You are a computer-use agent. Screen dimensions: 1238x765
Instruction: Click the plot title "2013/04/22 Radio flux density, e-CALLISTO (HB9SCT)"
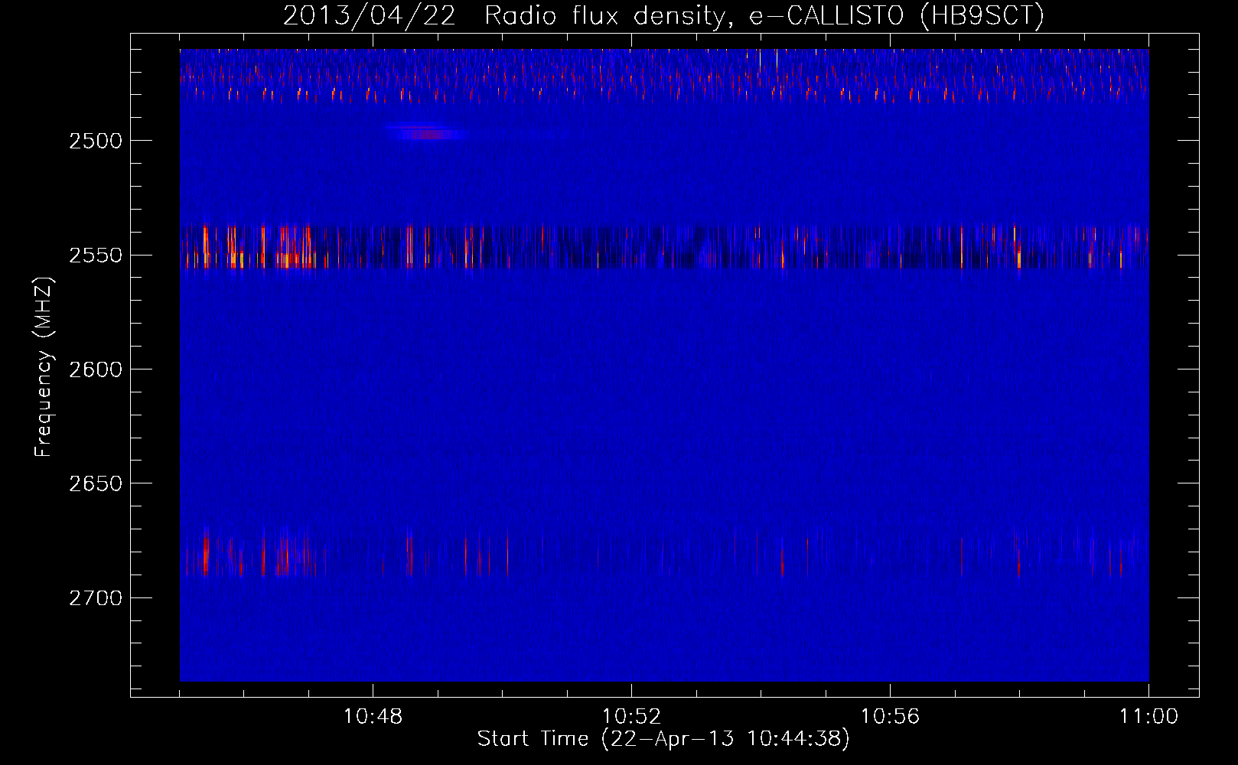point(663,15)
